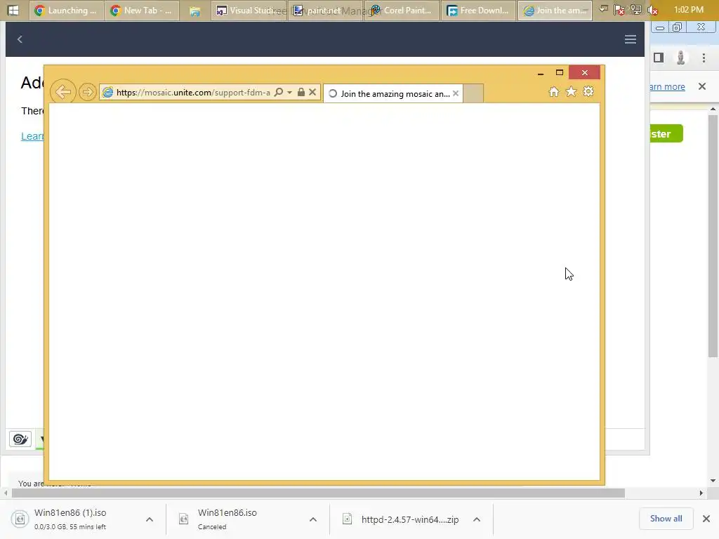Click the 'arn more' link in Chrome infobar

pyautogui.click(x=668, y=86)
